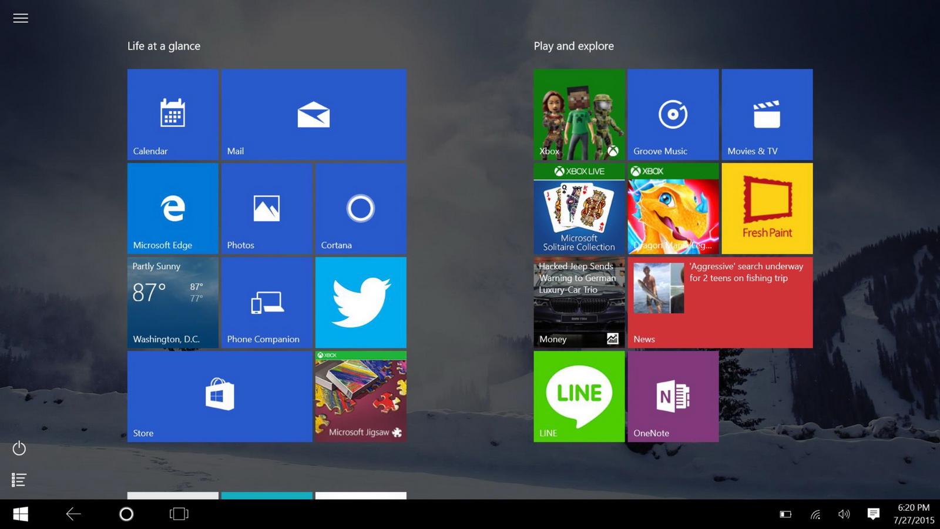Click the battery icon in system tray
Screen dimensions: 940x529
(x=785, y=514)
